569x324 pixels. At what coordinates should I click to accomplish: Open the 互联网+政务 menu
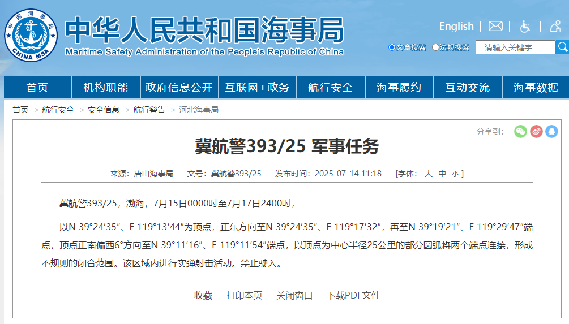257,87
